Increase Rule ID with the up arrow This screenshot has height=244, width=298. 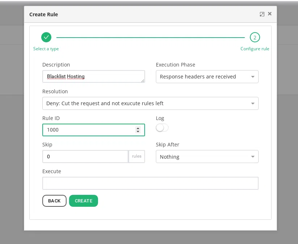tap(138, 128)
